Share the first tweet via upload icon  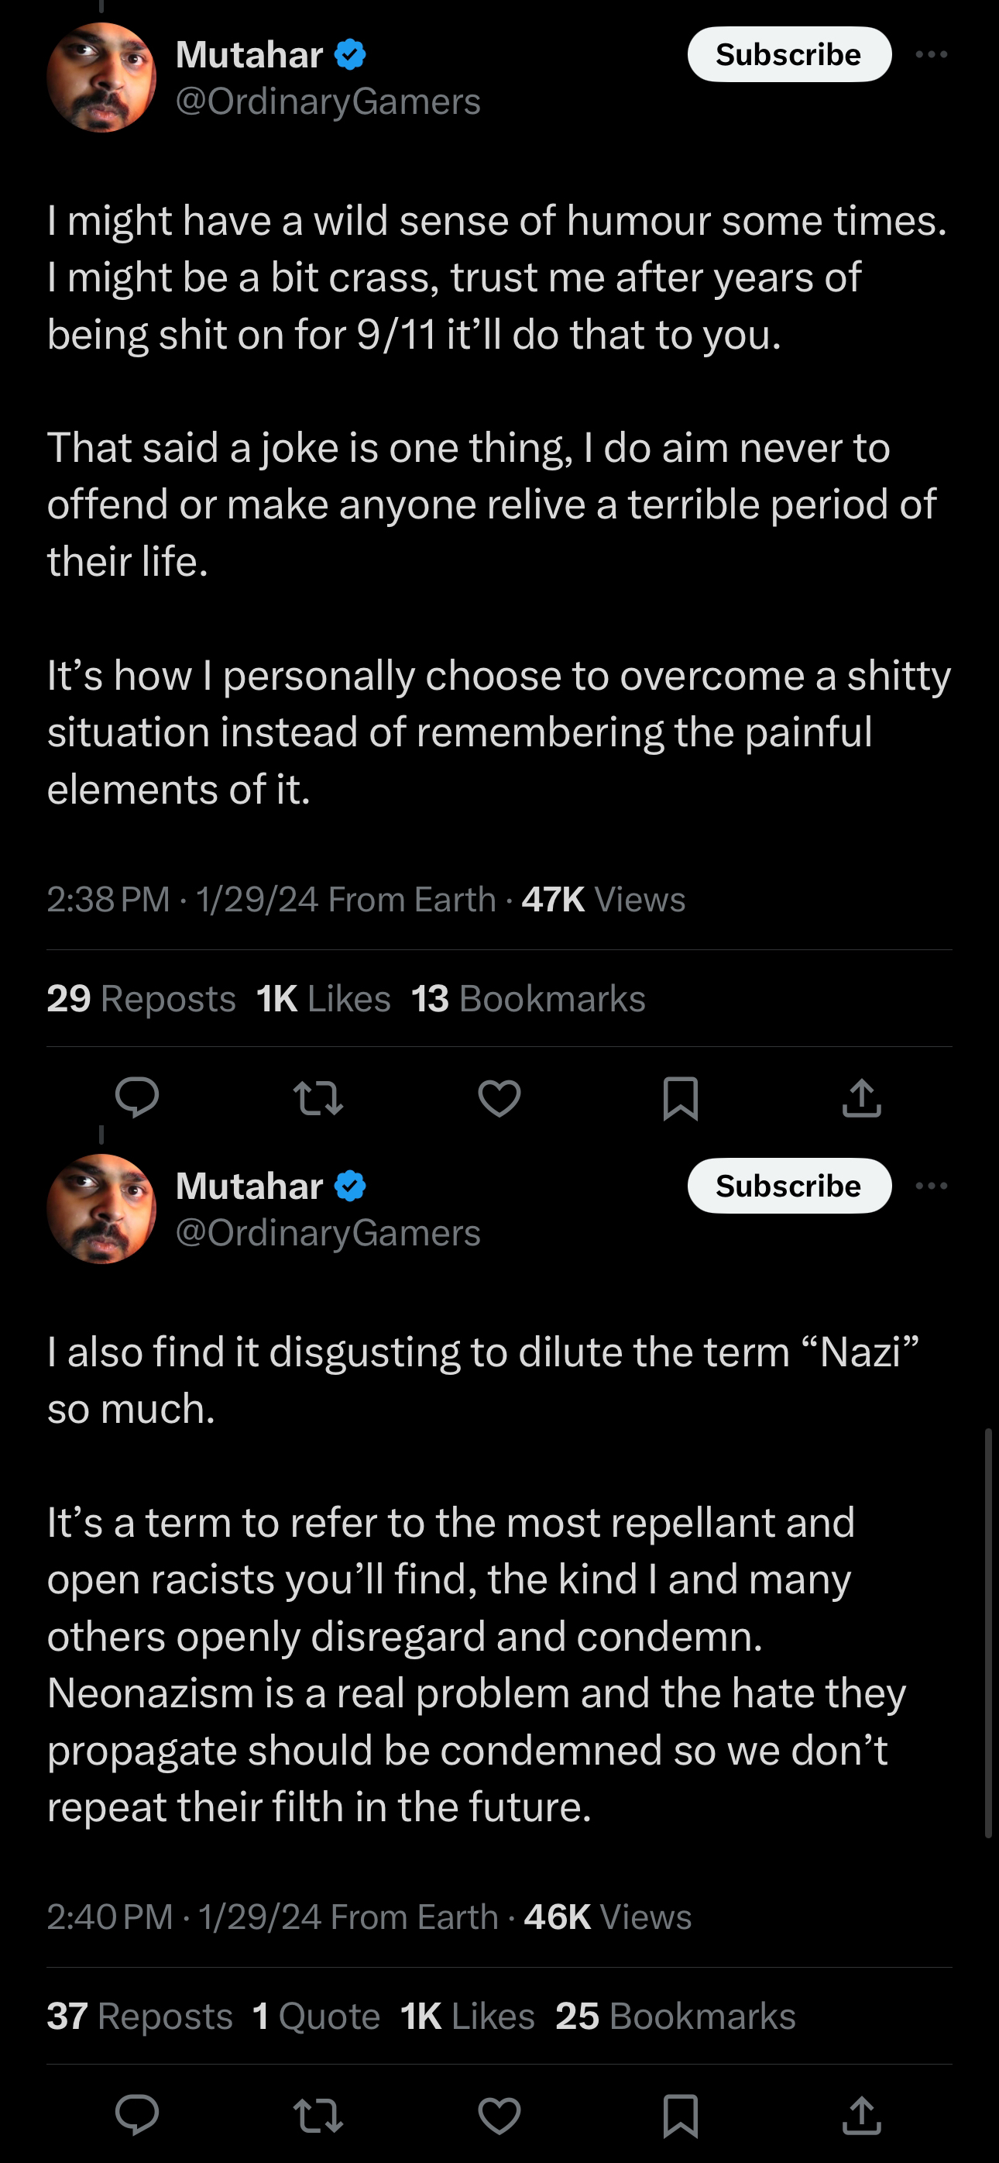[x=861, y=1097]
